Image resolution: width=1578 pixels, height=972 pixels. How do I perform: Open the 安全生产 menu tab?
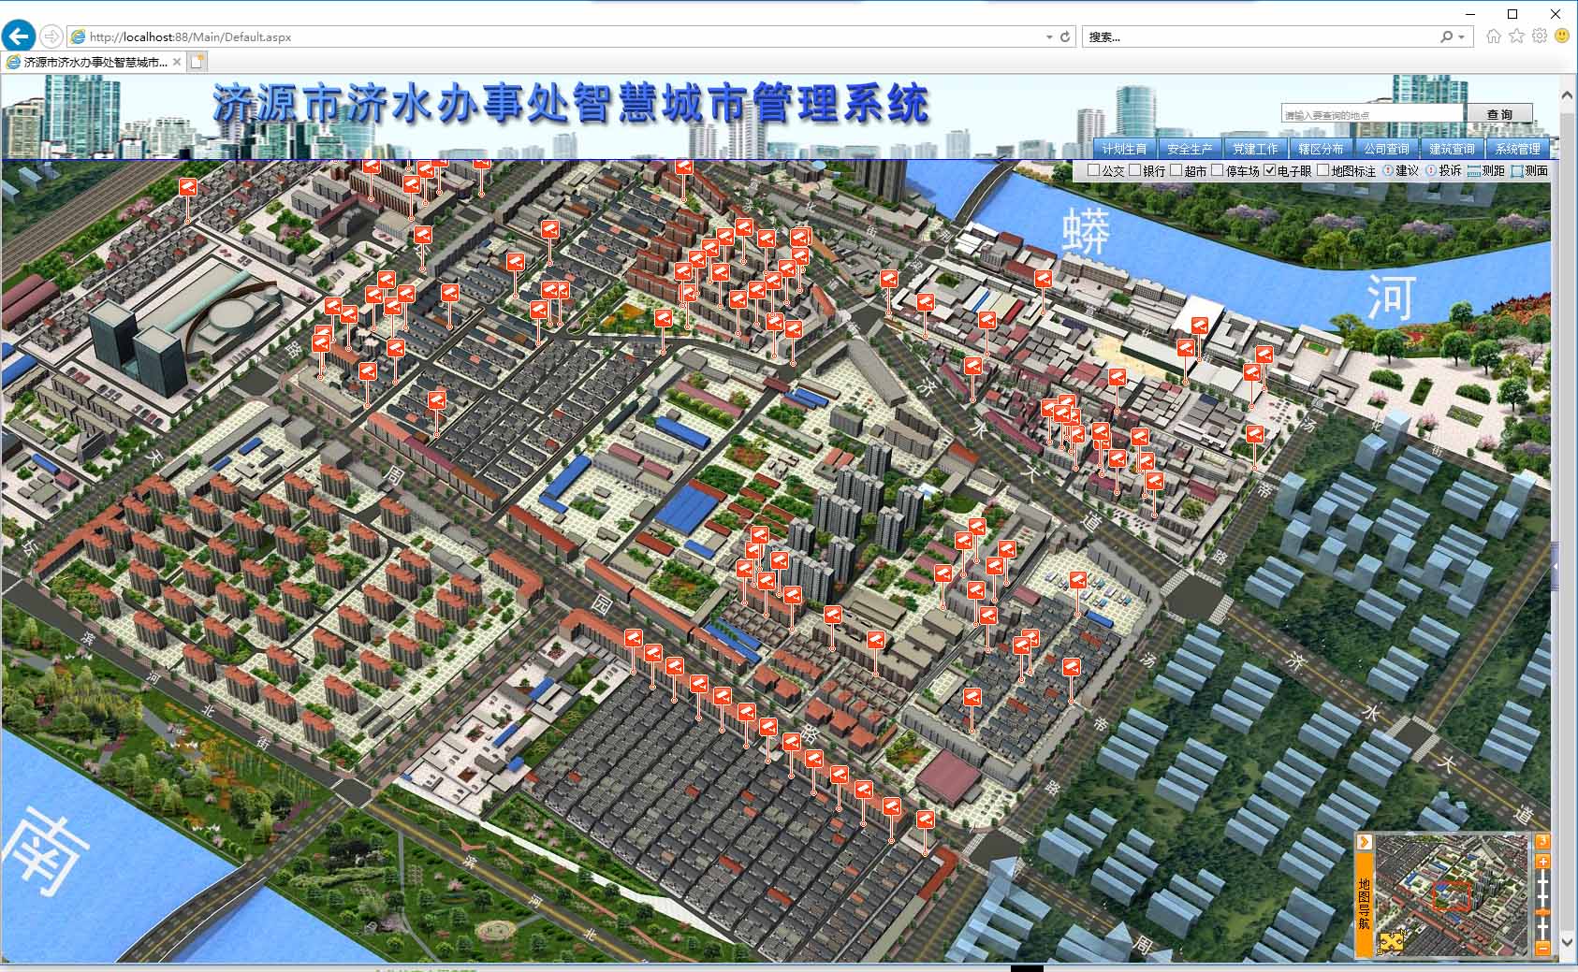click(1190, 148)
